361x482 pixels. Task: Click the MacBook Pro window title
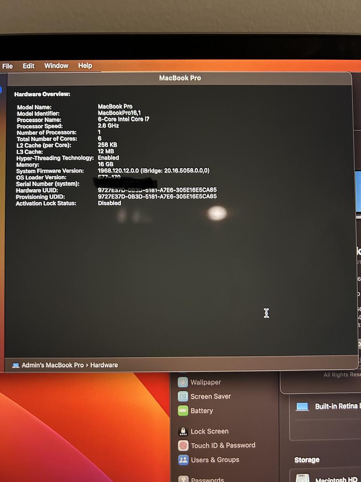pos(180,78)
